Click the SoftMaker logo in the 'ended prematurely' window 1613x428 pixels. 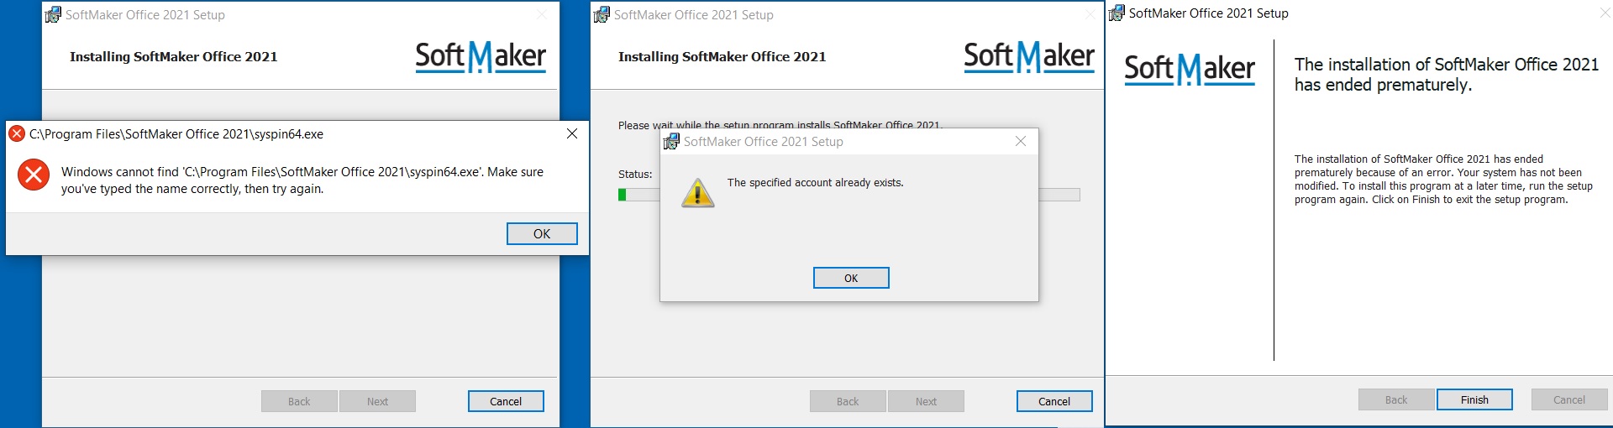1190,69
